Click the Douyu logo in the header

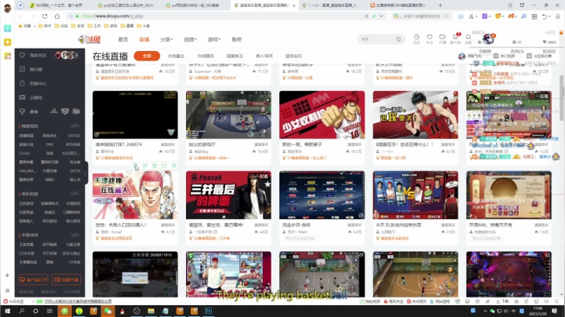tap(89, 39)
